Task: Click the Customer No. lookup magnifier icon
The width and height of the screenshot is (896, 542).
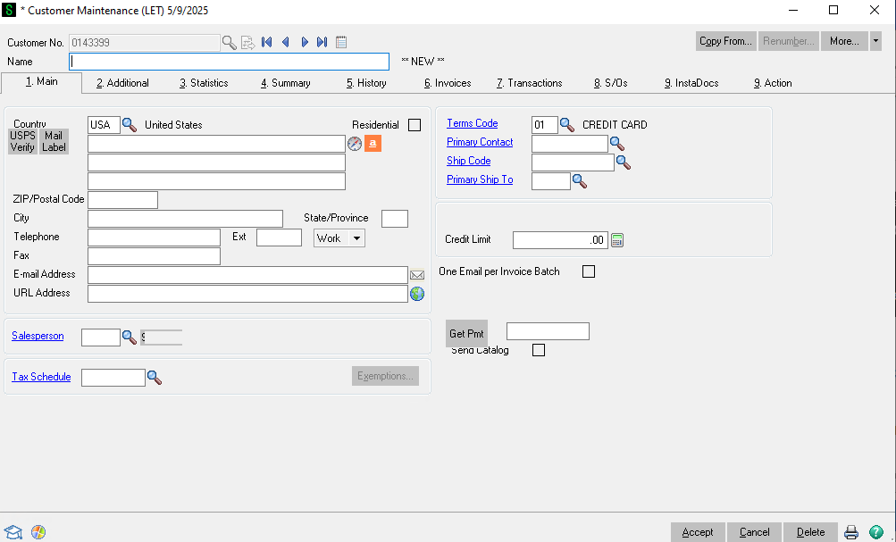Action: tap(230, 42)
